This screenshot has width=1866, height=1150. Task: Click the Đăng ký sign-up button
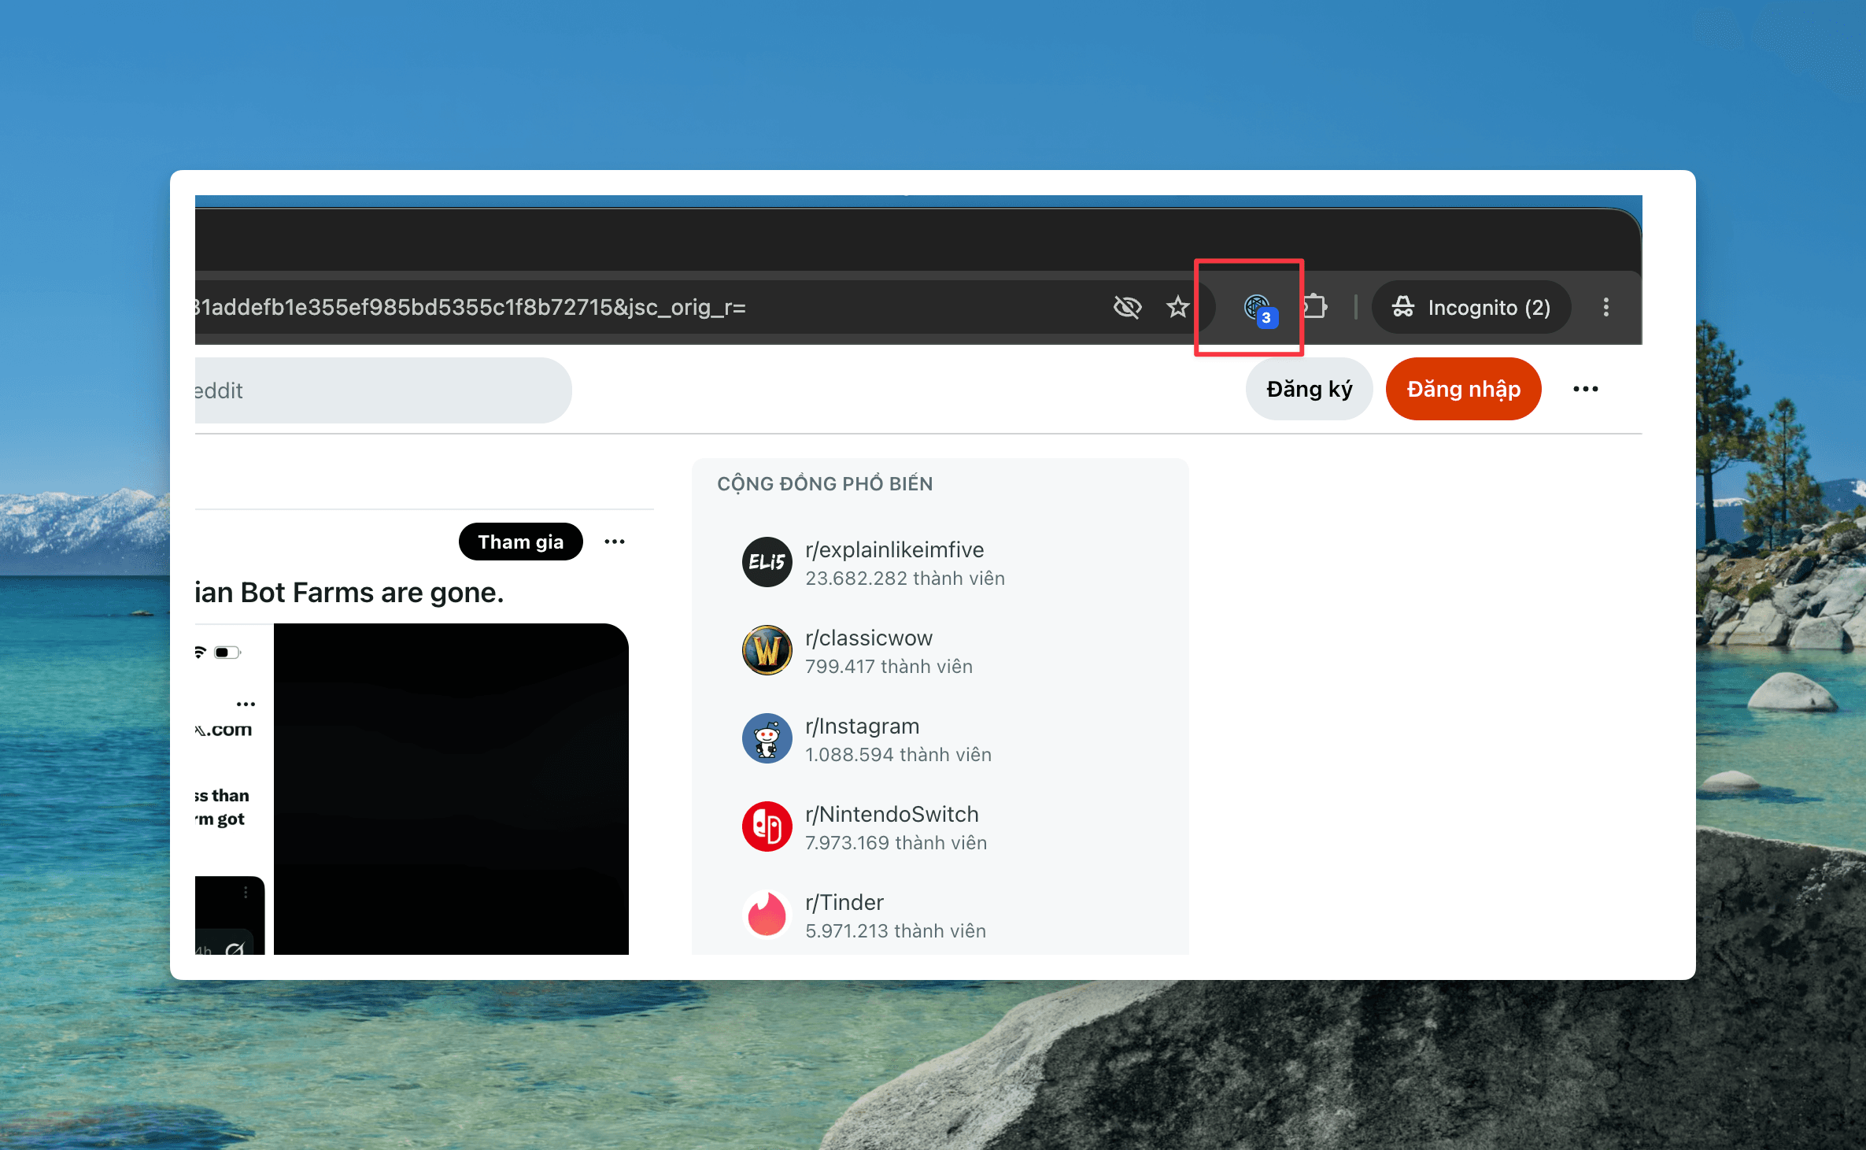[1309, 389]
